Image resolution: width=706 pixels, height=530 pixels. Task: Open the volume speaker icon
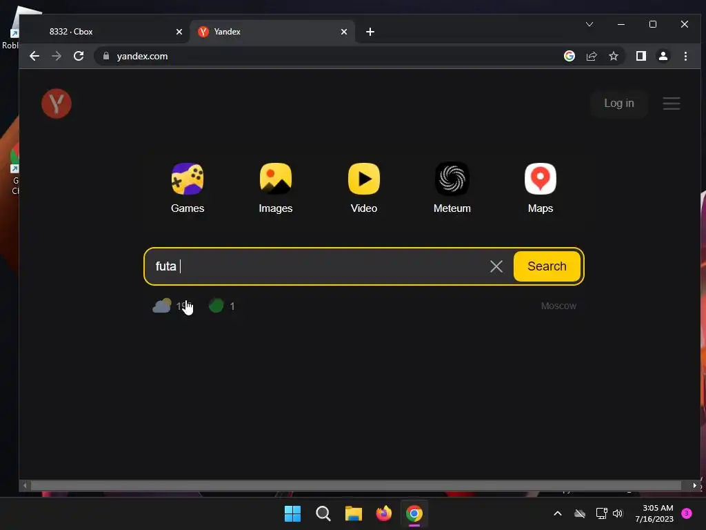coord(618,513)
